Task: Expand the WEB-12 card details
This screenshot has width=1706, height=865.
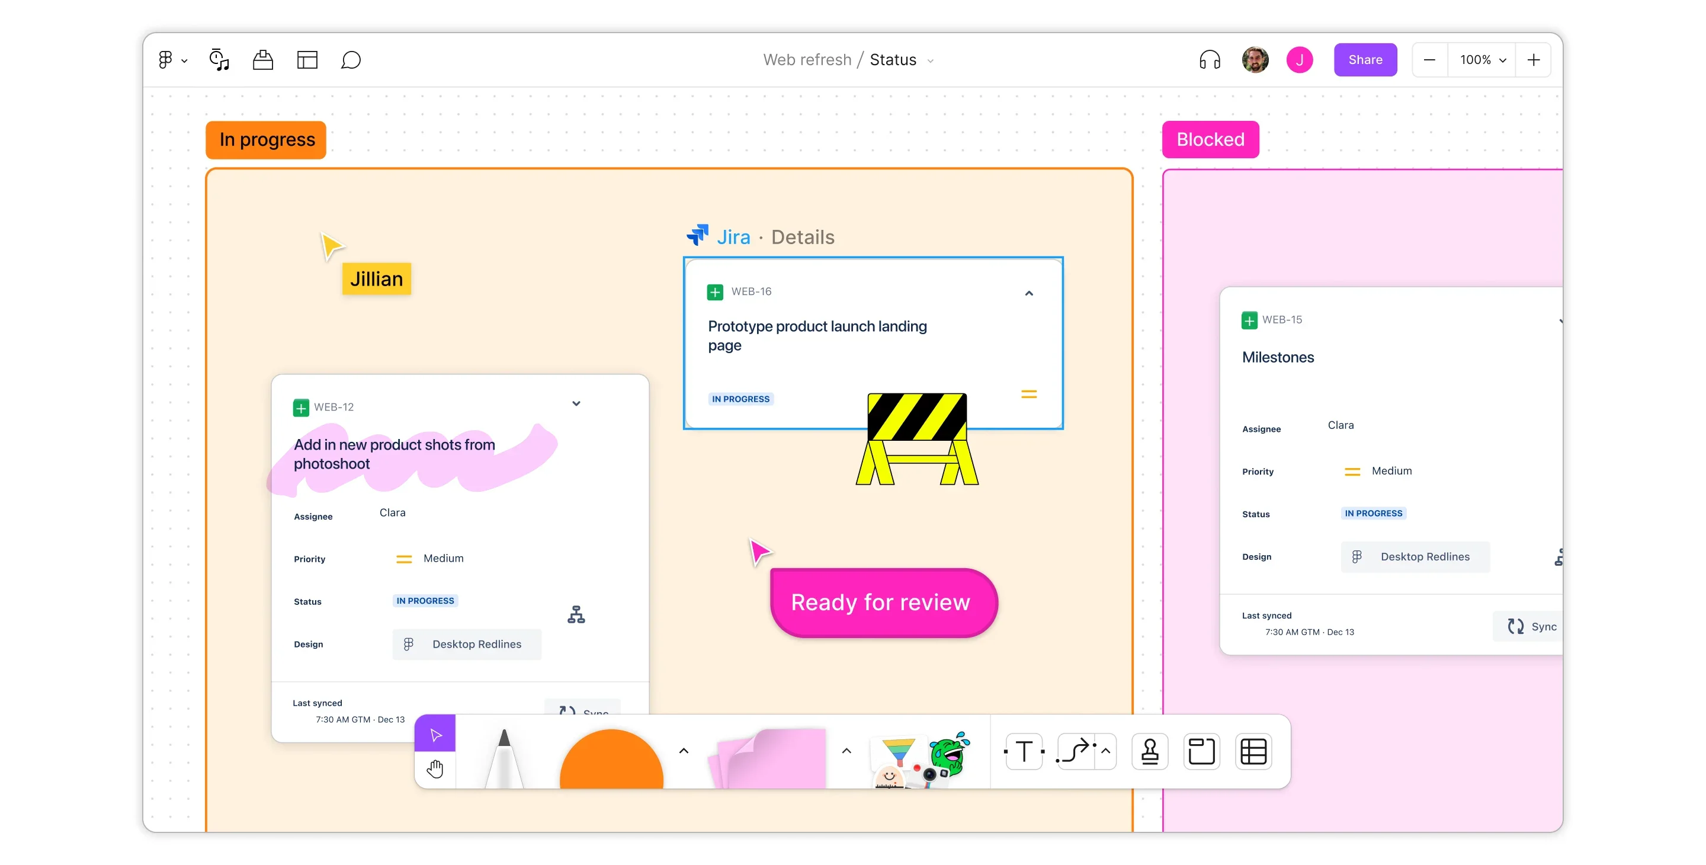Action: click(x=576, y=403)
